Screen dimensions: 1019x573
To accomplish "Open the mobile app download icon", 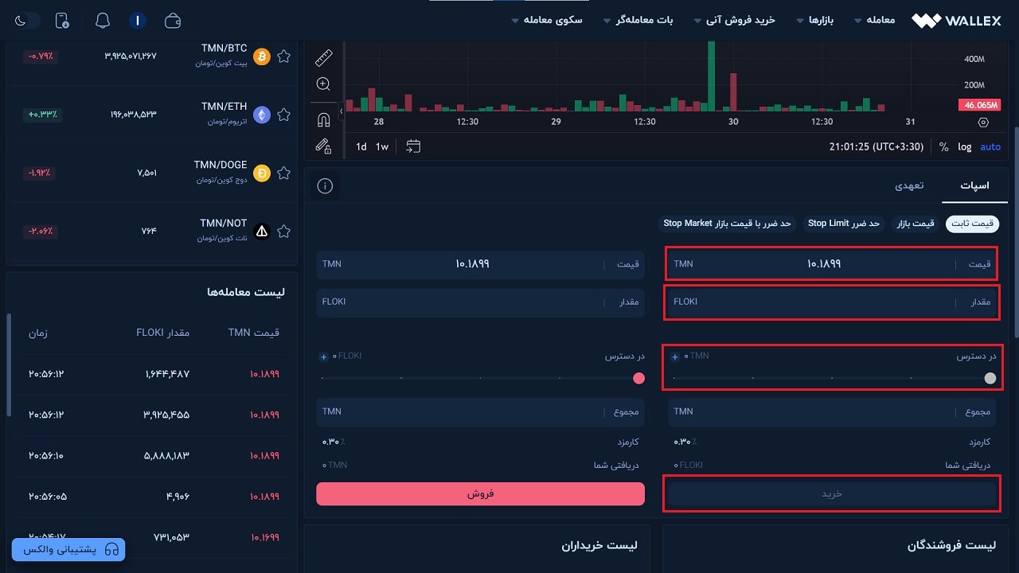I will 63,21.
